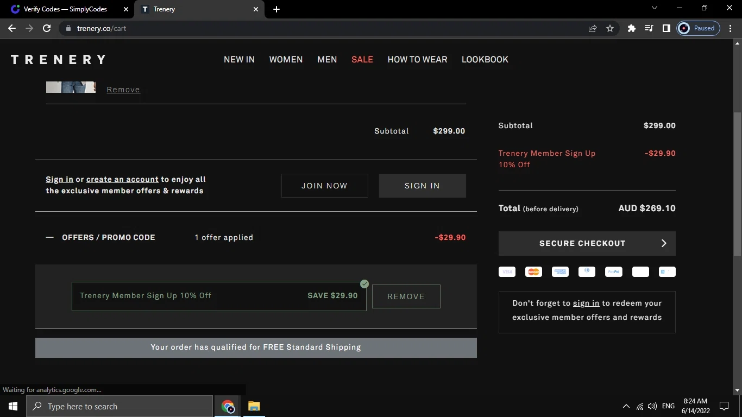The width and height of the screenshot is (742, 417).
Task: Click the SIGN IN button
Action: [x=422, y=186]
